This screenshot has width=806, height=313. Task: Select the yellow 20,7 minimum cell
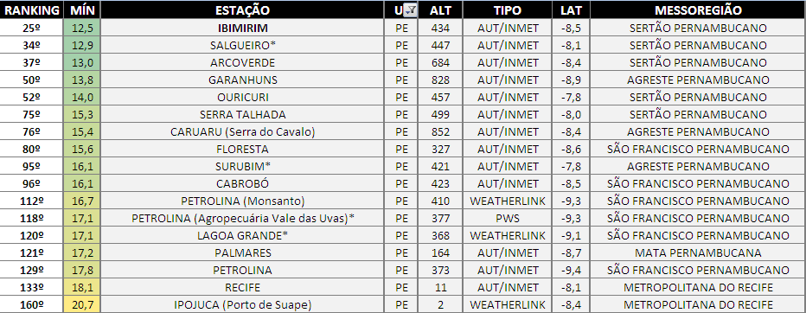click(82, 304)
